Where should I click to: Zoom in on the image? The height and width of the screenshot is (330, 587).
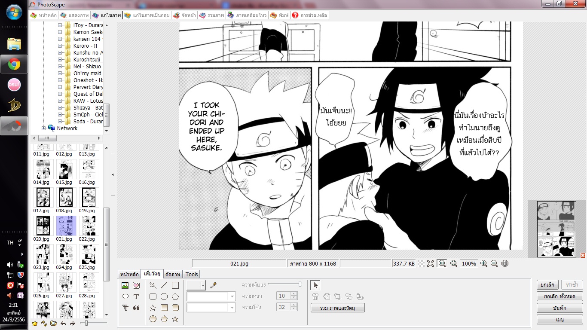pos(483,263)
